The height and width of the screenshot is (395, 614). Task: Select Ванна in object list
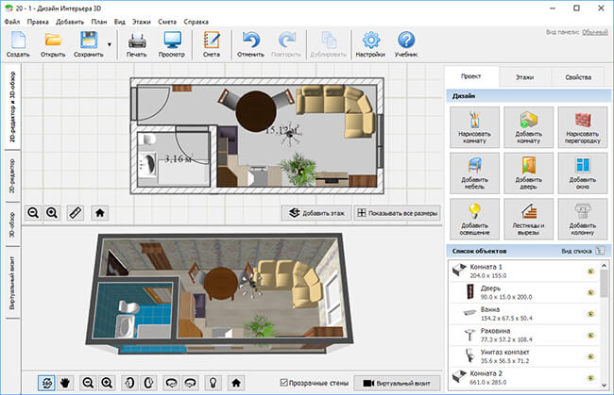pyautogui.click(x=523, y=313)
